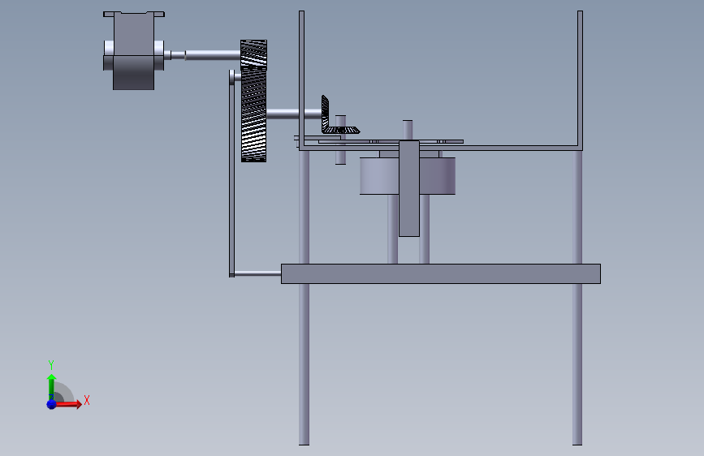
Task: Select the small helical pinion above the large gear
Action: [253, 54]
